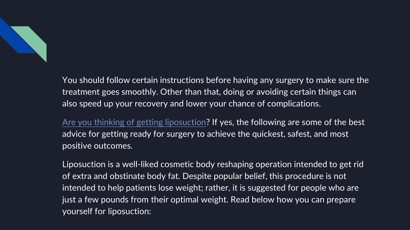Viewport: 410px width, 230px height.
Task: Click the text 'positive outcomes.'
Action: 97,146
